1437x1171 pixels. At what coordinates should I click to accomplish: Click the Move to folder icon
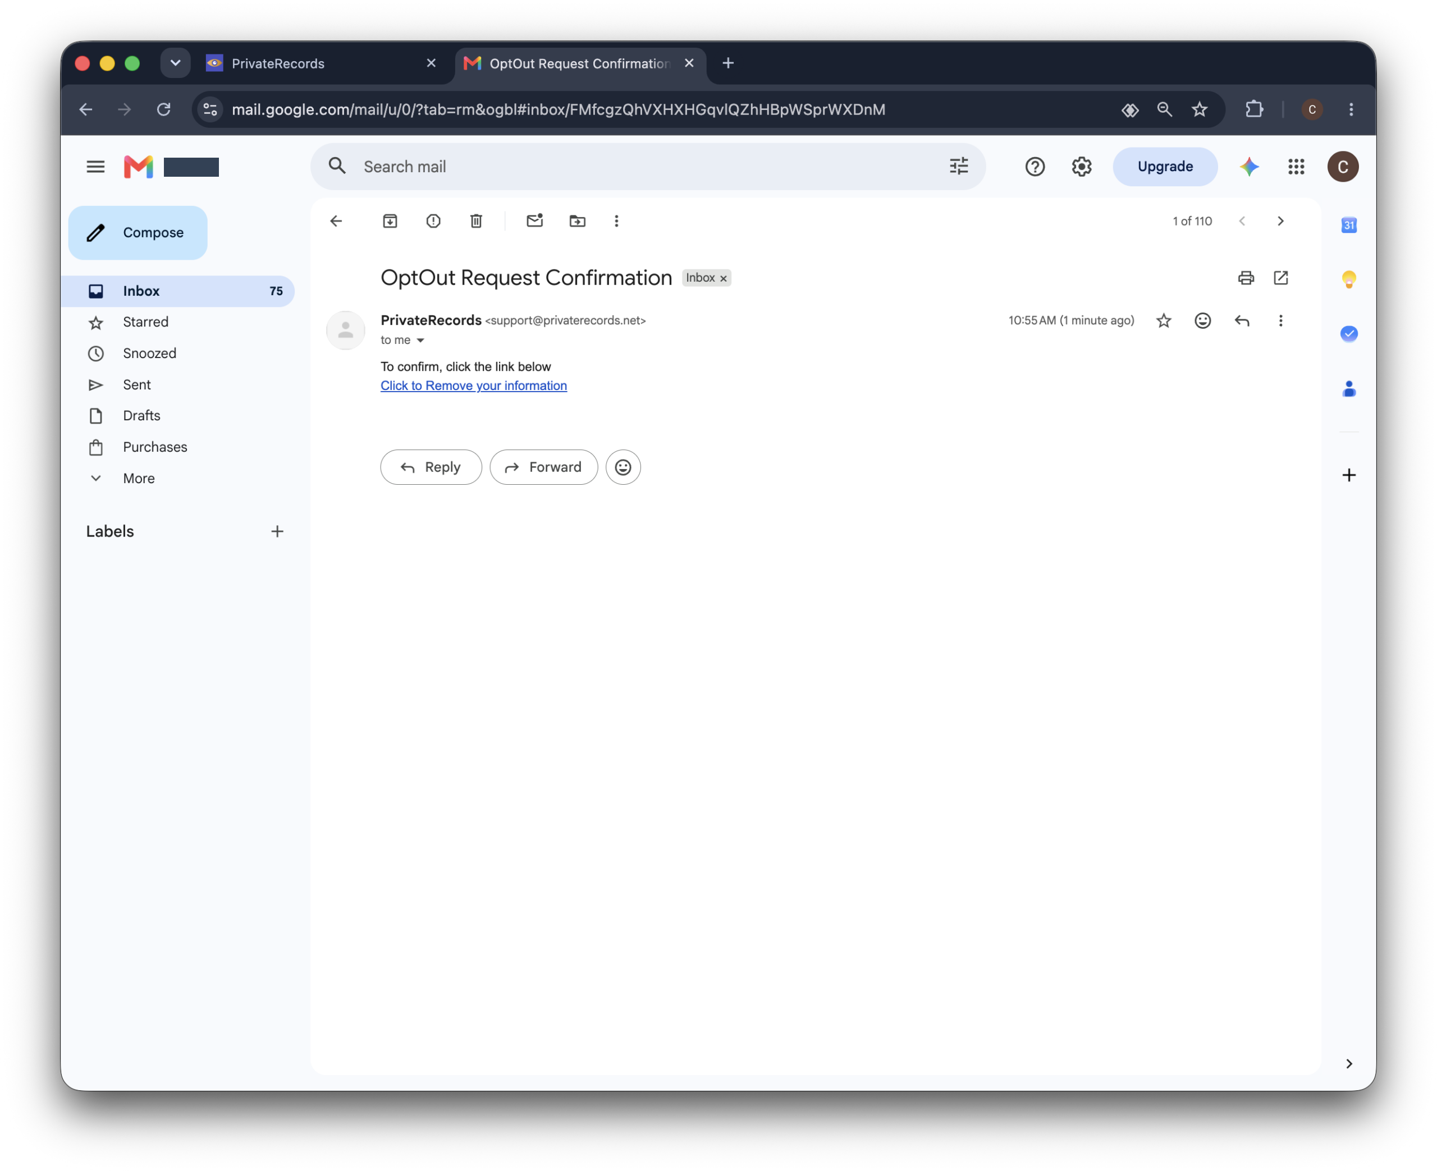point(578,221)
